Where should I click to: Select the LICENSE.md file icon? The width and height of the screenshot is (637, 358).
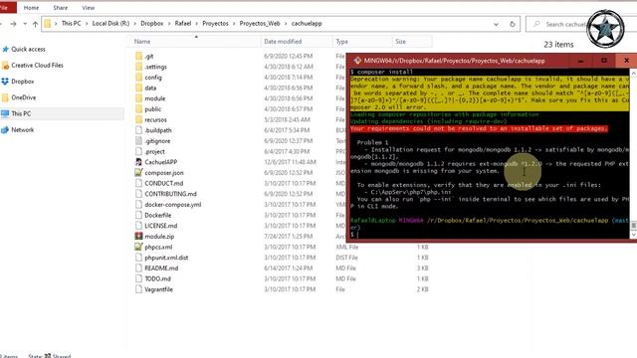click(138, 226)
